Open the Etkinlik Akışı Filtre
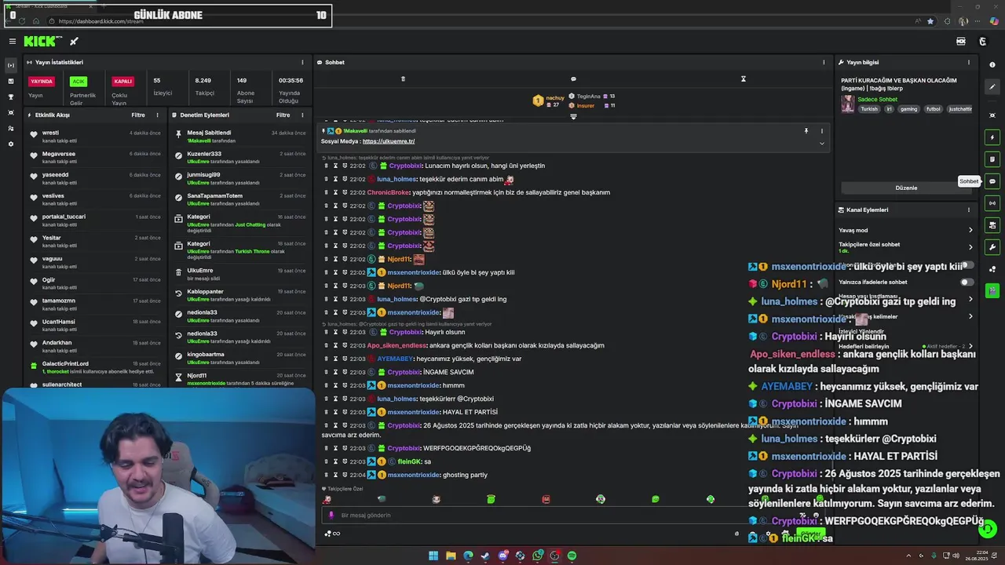Image resolution: width=1005 pixels, height=565 pixels. click(137, 115)
